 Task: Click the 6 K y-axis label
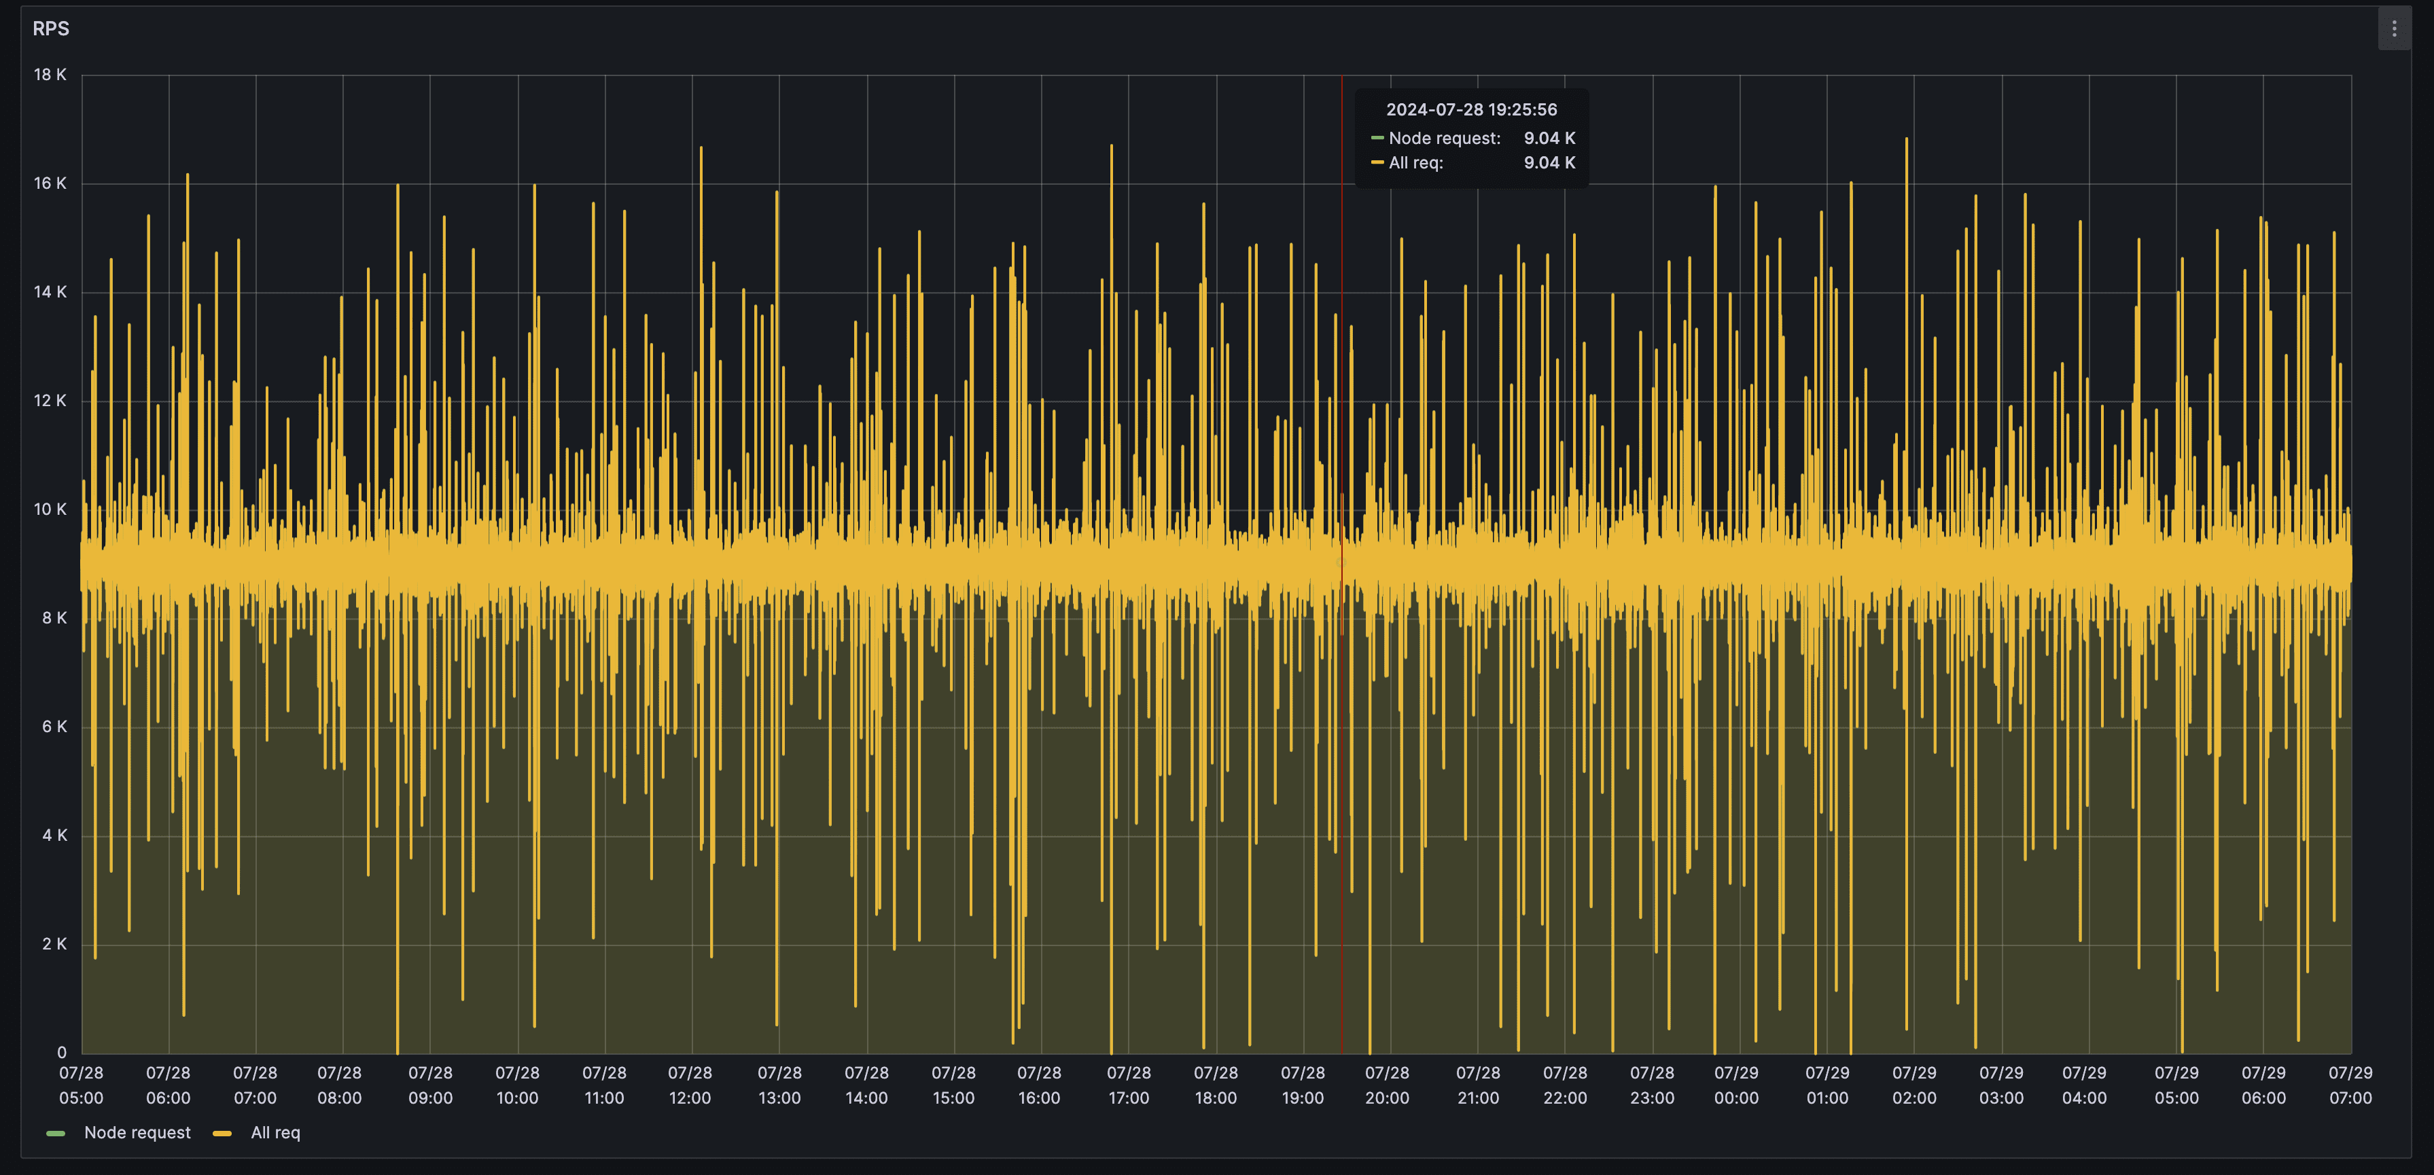(x=54, y=726)
